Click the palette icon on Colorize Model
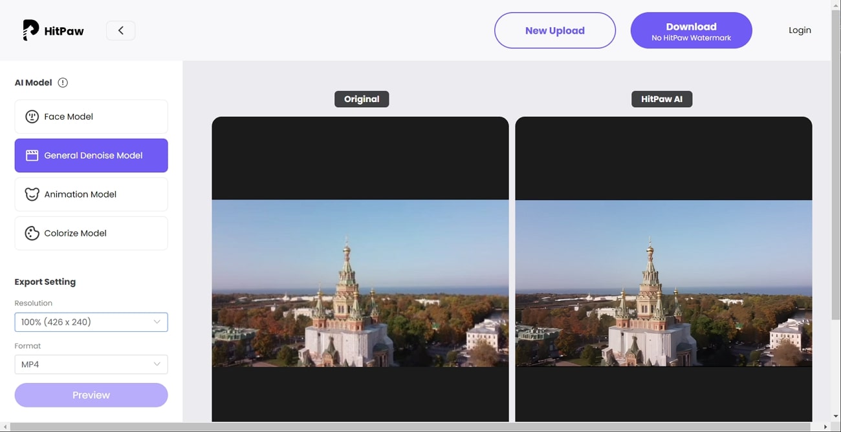This screenshot has height=432, width=841. coord(32,233)
